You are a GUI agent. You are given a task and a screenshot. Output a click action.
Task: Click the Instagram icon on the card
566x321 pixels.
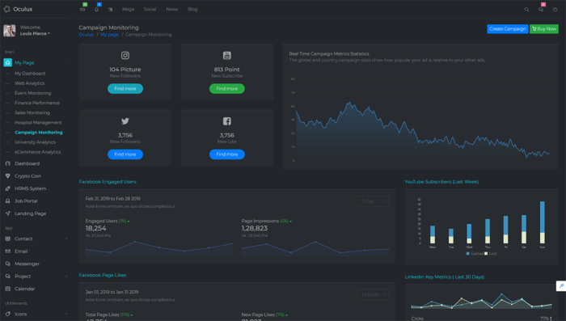point(125,55)
